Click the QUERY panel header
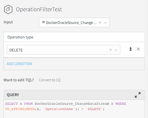Screen dimensions: 148x118 [x=74, y=95]
